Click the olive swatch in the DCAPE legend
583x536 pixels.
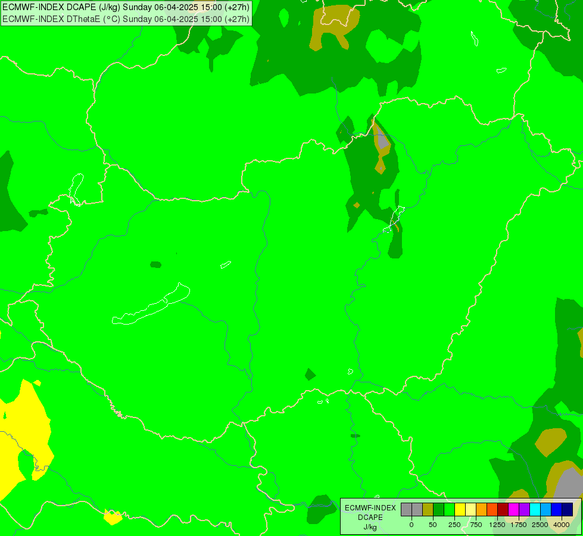pyautogui.click(x=428, y=509)
